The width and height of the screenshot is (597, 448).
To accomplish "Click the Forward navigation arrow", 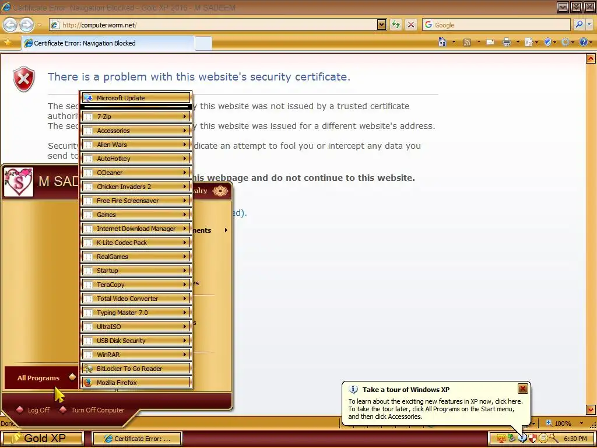I will 26,25.
